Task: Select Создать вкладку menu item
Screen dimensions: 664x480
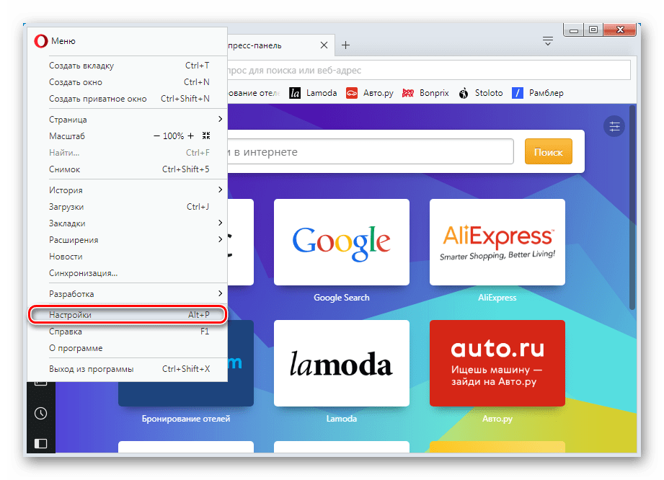Action: click(128, 66)
